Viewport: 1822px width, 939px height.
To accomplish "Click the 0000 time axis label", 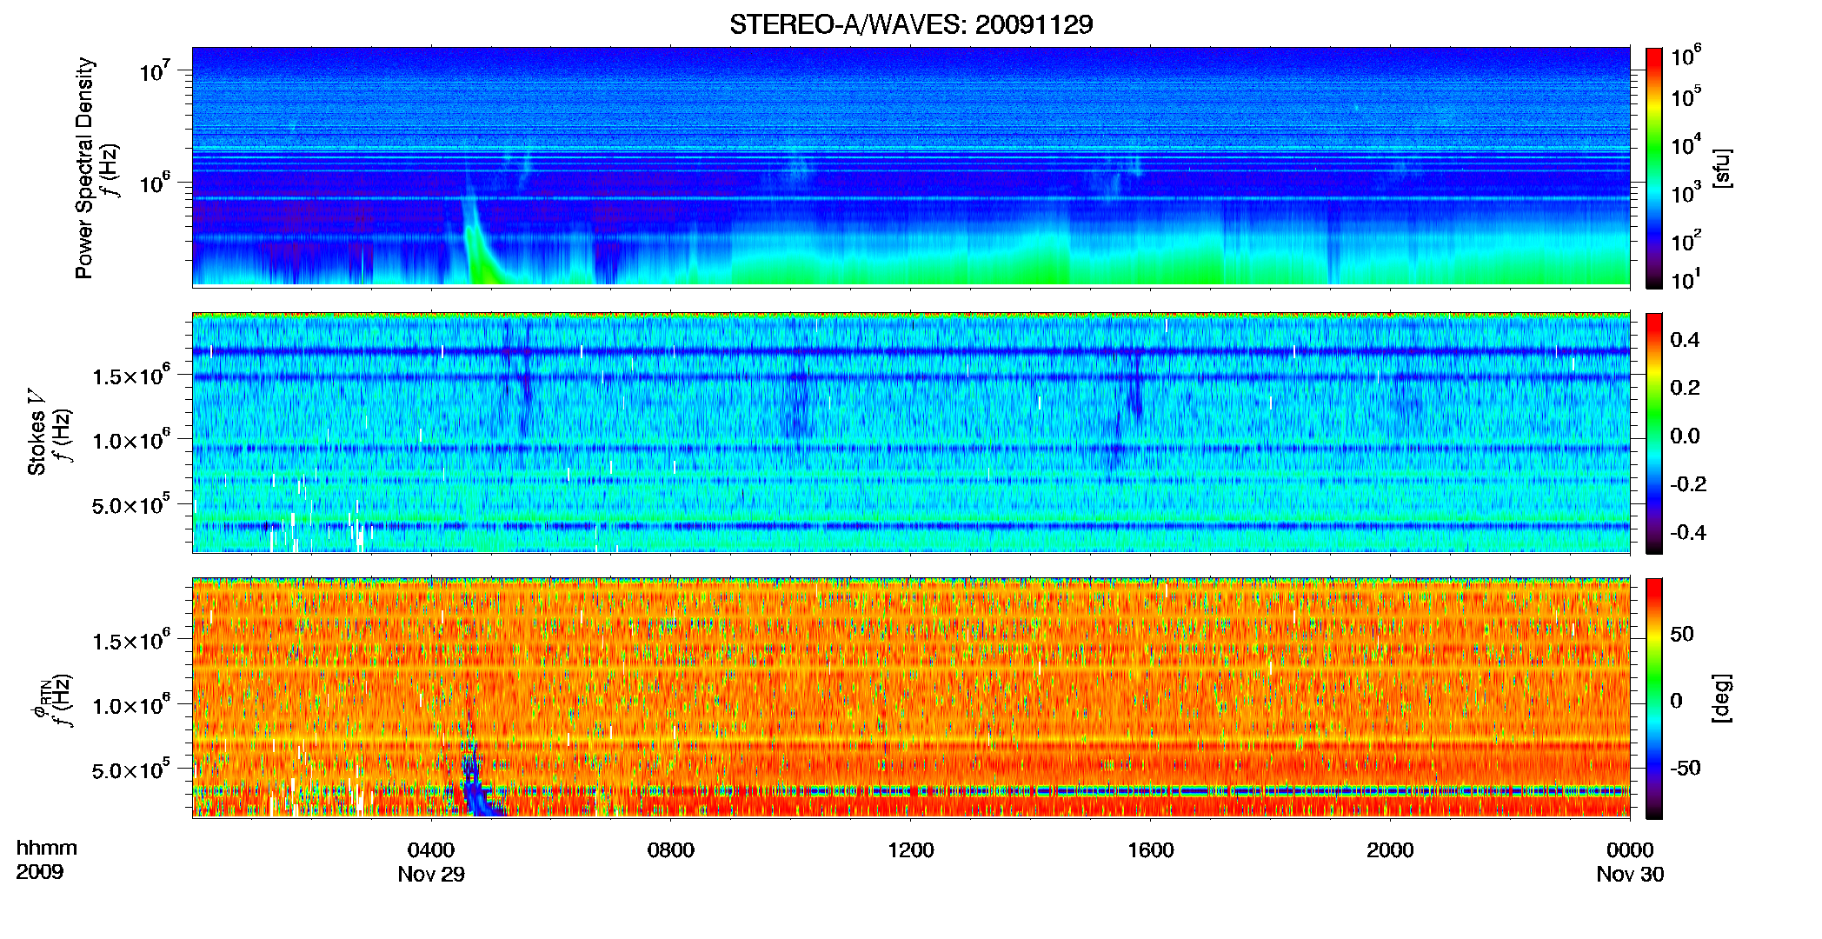I will point(1630,849).
